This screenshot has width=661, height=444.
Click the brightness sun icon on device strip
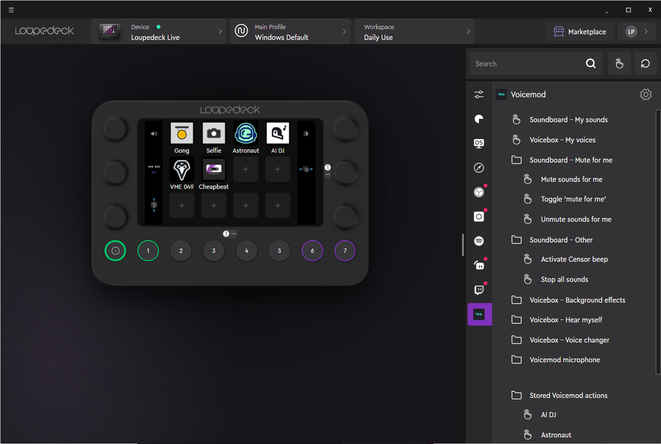(x=306, y=134)
